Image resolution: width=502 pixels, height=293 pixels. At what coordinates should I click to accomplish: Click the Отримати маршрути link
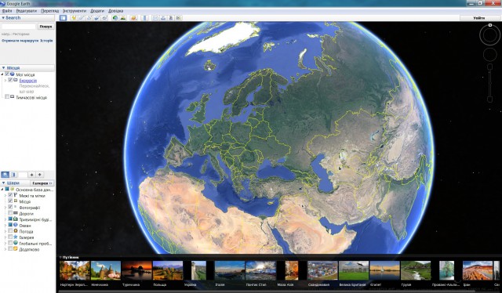(20, 41)
